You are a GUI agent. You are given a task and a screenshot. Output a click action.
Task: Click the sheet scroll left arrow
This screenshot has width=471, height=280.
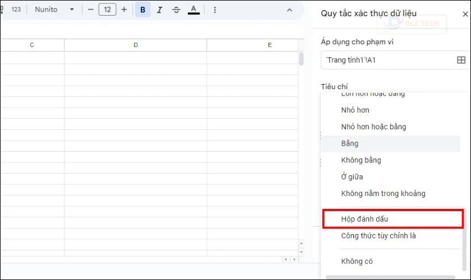point(286,259)
